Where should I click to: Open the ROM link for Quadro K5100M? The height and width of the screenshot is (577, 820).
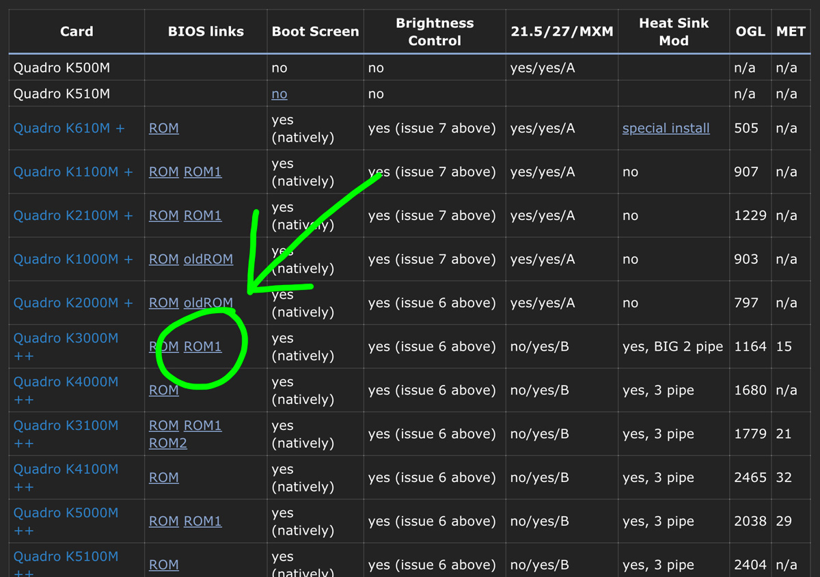[x=164, y=565]
